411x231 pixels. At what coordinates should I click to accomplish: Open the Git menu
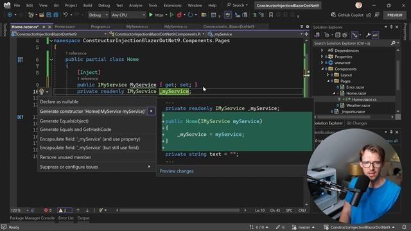(x=56, y=5)
